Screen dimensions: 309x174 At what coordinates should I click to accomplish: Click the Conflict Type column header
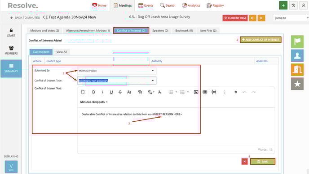tap(53, 61)
